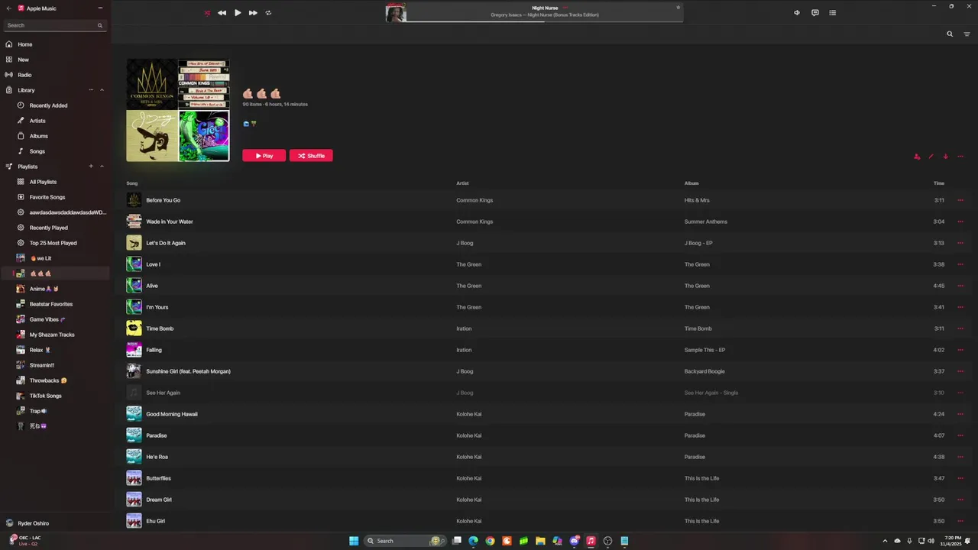Click the Night Nurse album art thumbnail
This screenshot has height=550, width=978.
(396, 13)
